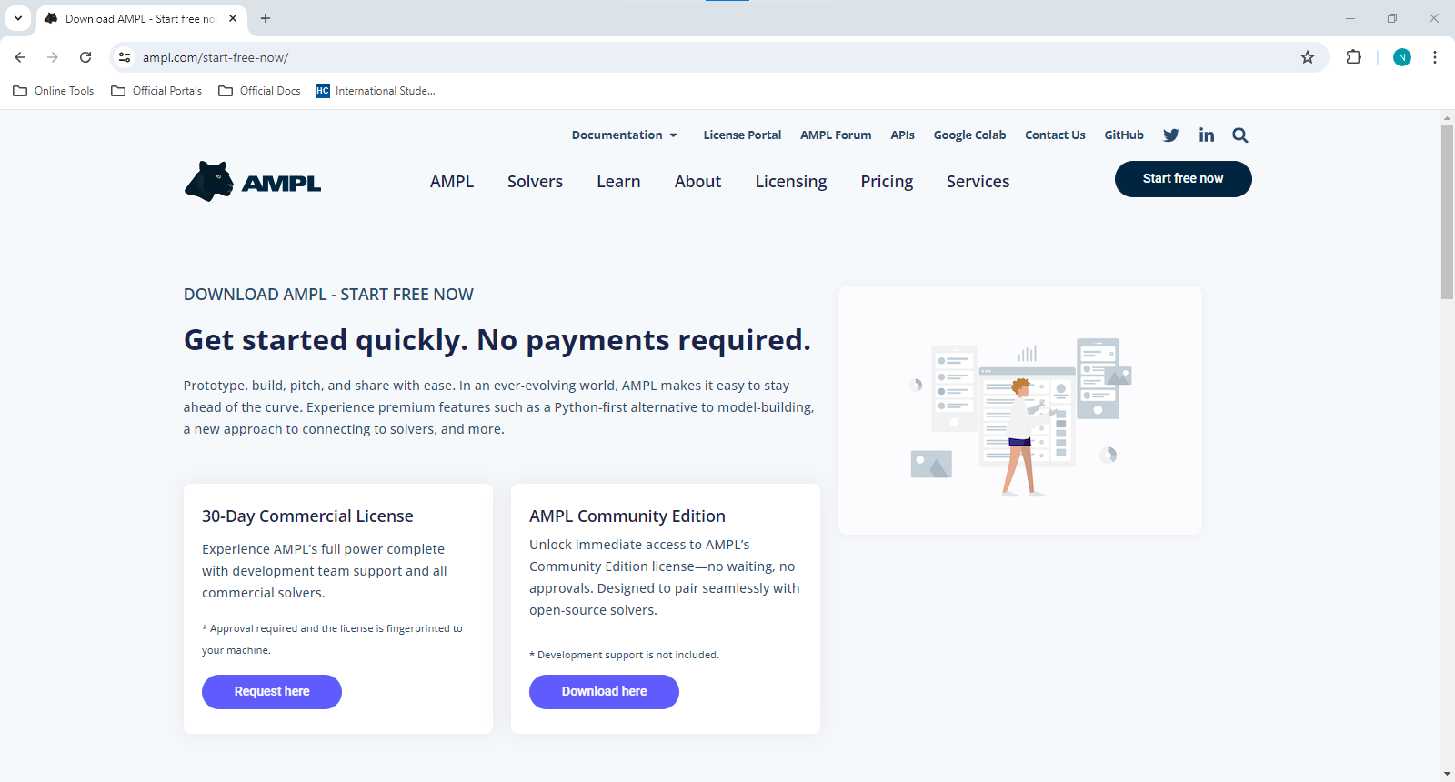1455x782 pixels.
Task: Visit the GitHub link
Action: 1124,135
